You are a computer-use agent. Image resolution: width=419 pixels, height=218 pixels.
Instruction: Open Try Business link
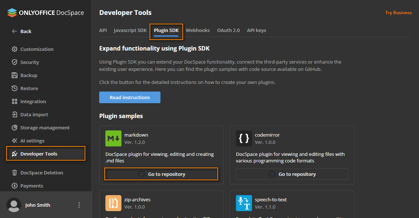(x=398, y=12)
